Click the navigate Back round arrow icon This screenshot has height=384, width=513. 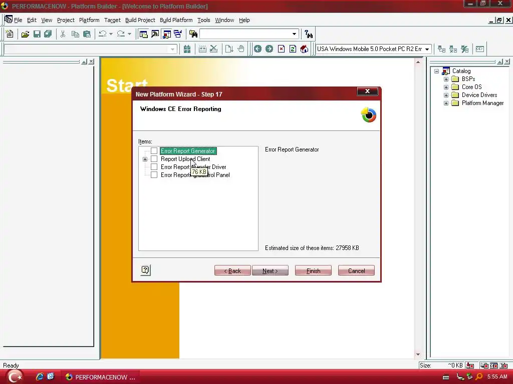coord(258,49)
